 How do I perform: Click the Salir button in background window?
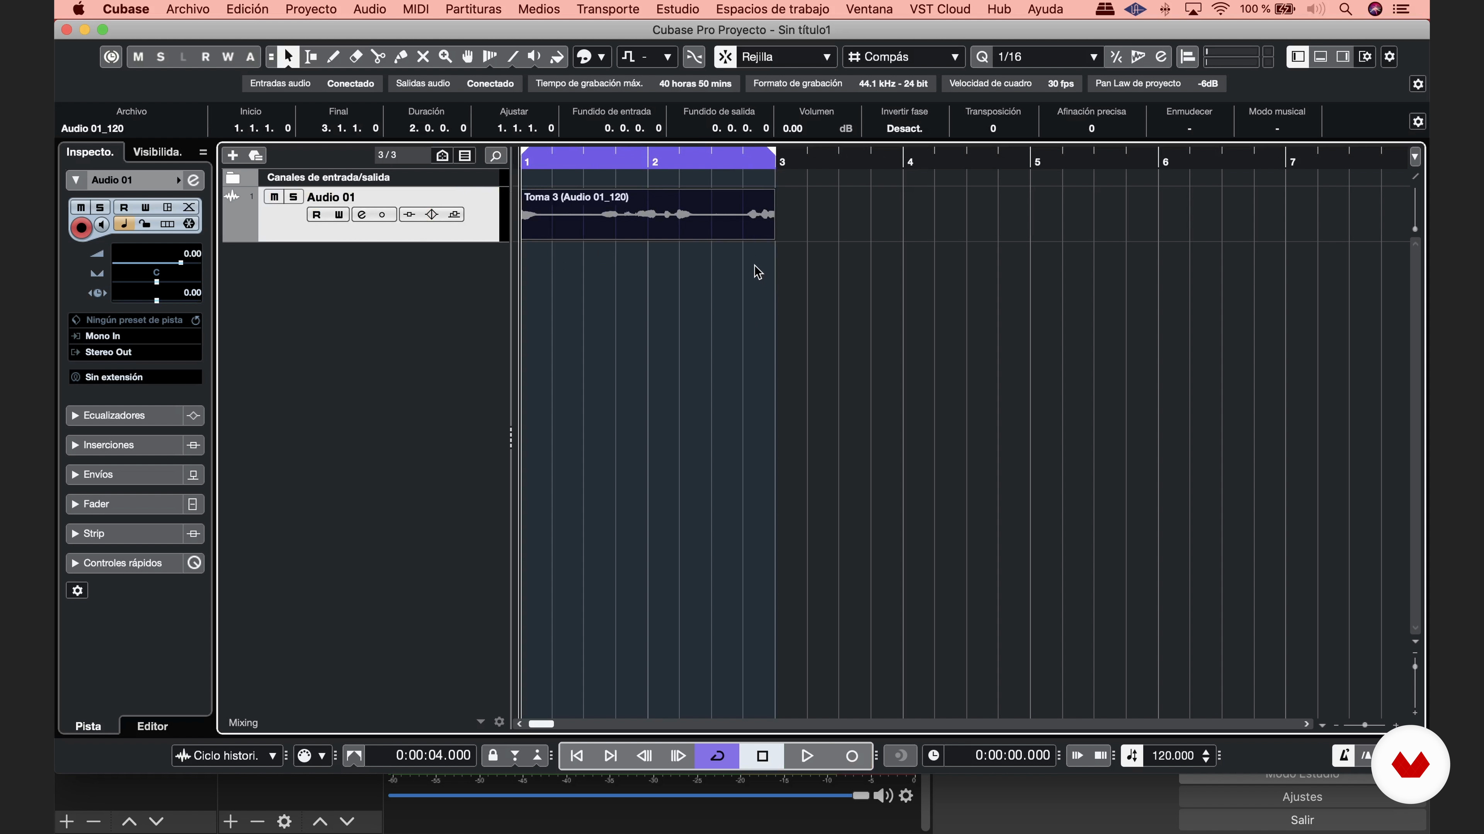1302,820
